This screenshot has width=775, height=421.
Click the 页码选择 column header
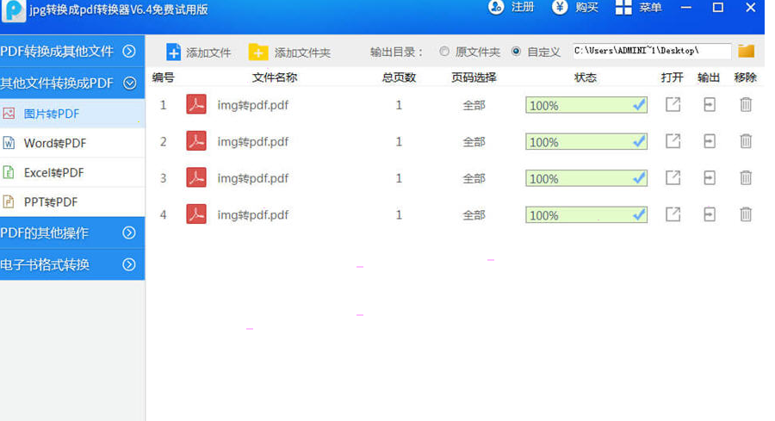point(474,77)
